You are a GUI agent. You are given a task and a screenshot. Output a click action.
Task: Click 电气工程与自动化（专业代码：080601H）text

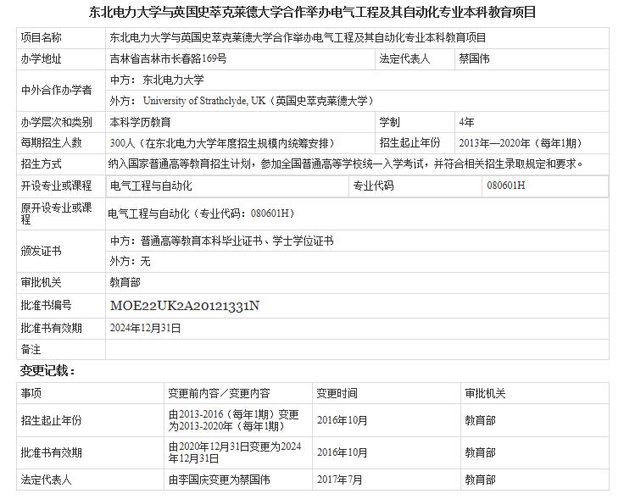(x=203, y=213)
